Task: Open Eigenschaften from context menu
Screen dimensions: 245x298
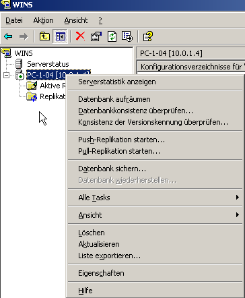Action: [155, 273]
